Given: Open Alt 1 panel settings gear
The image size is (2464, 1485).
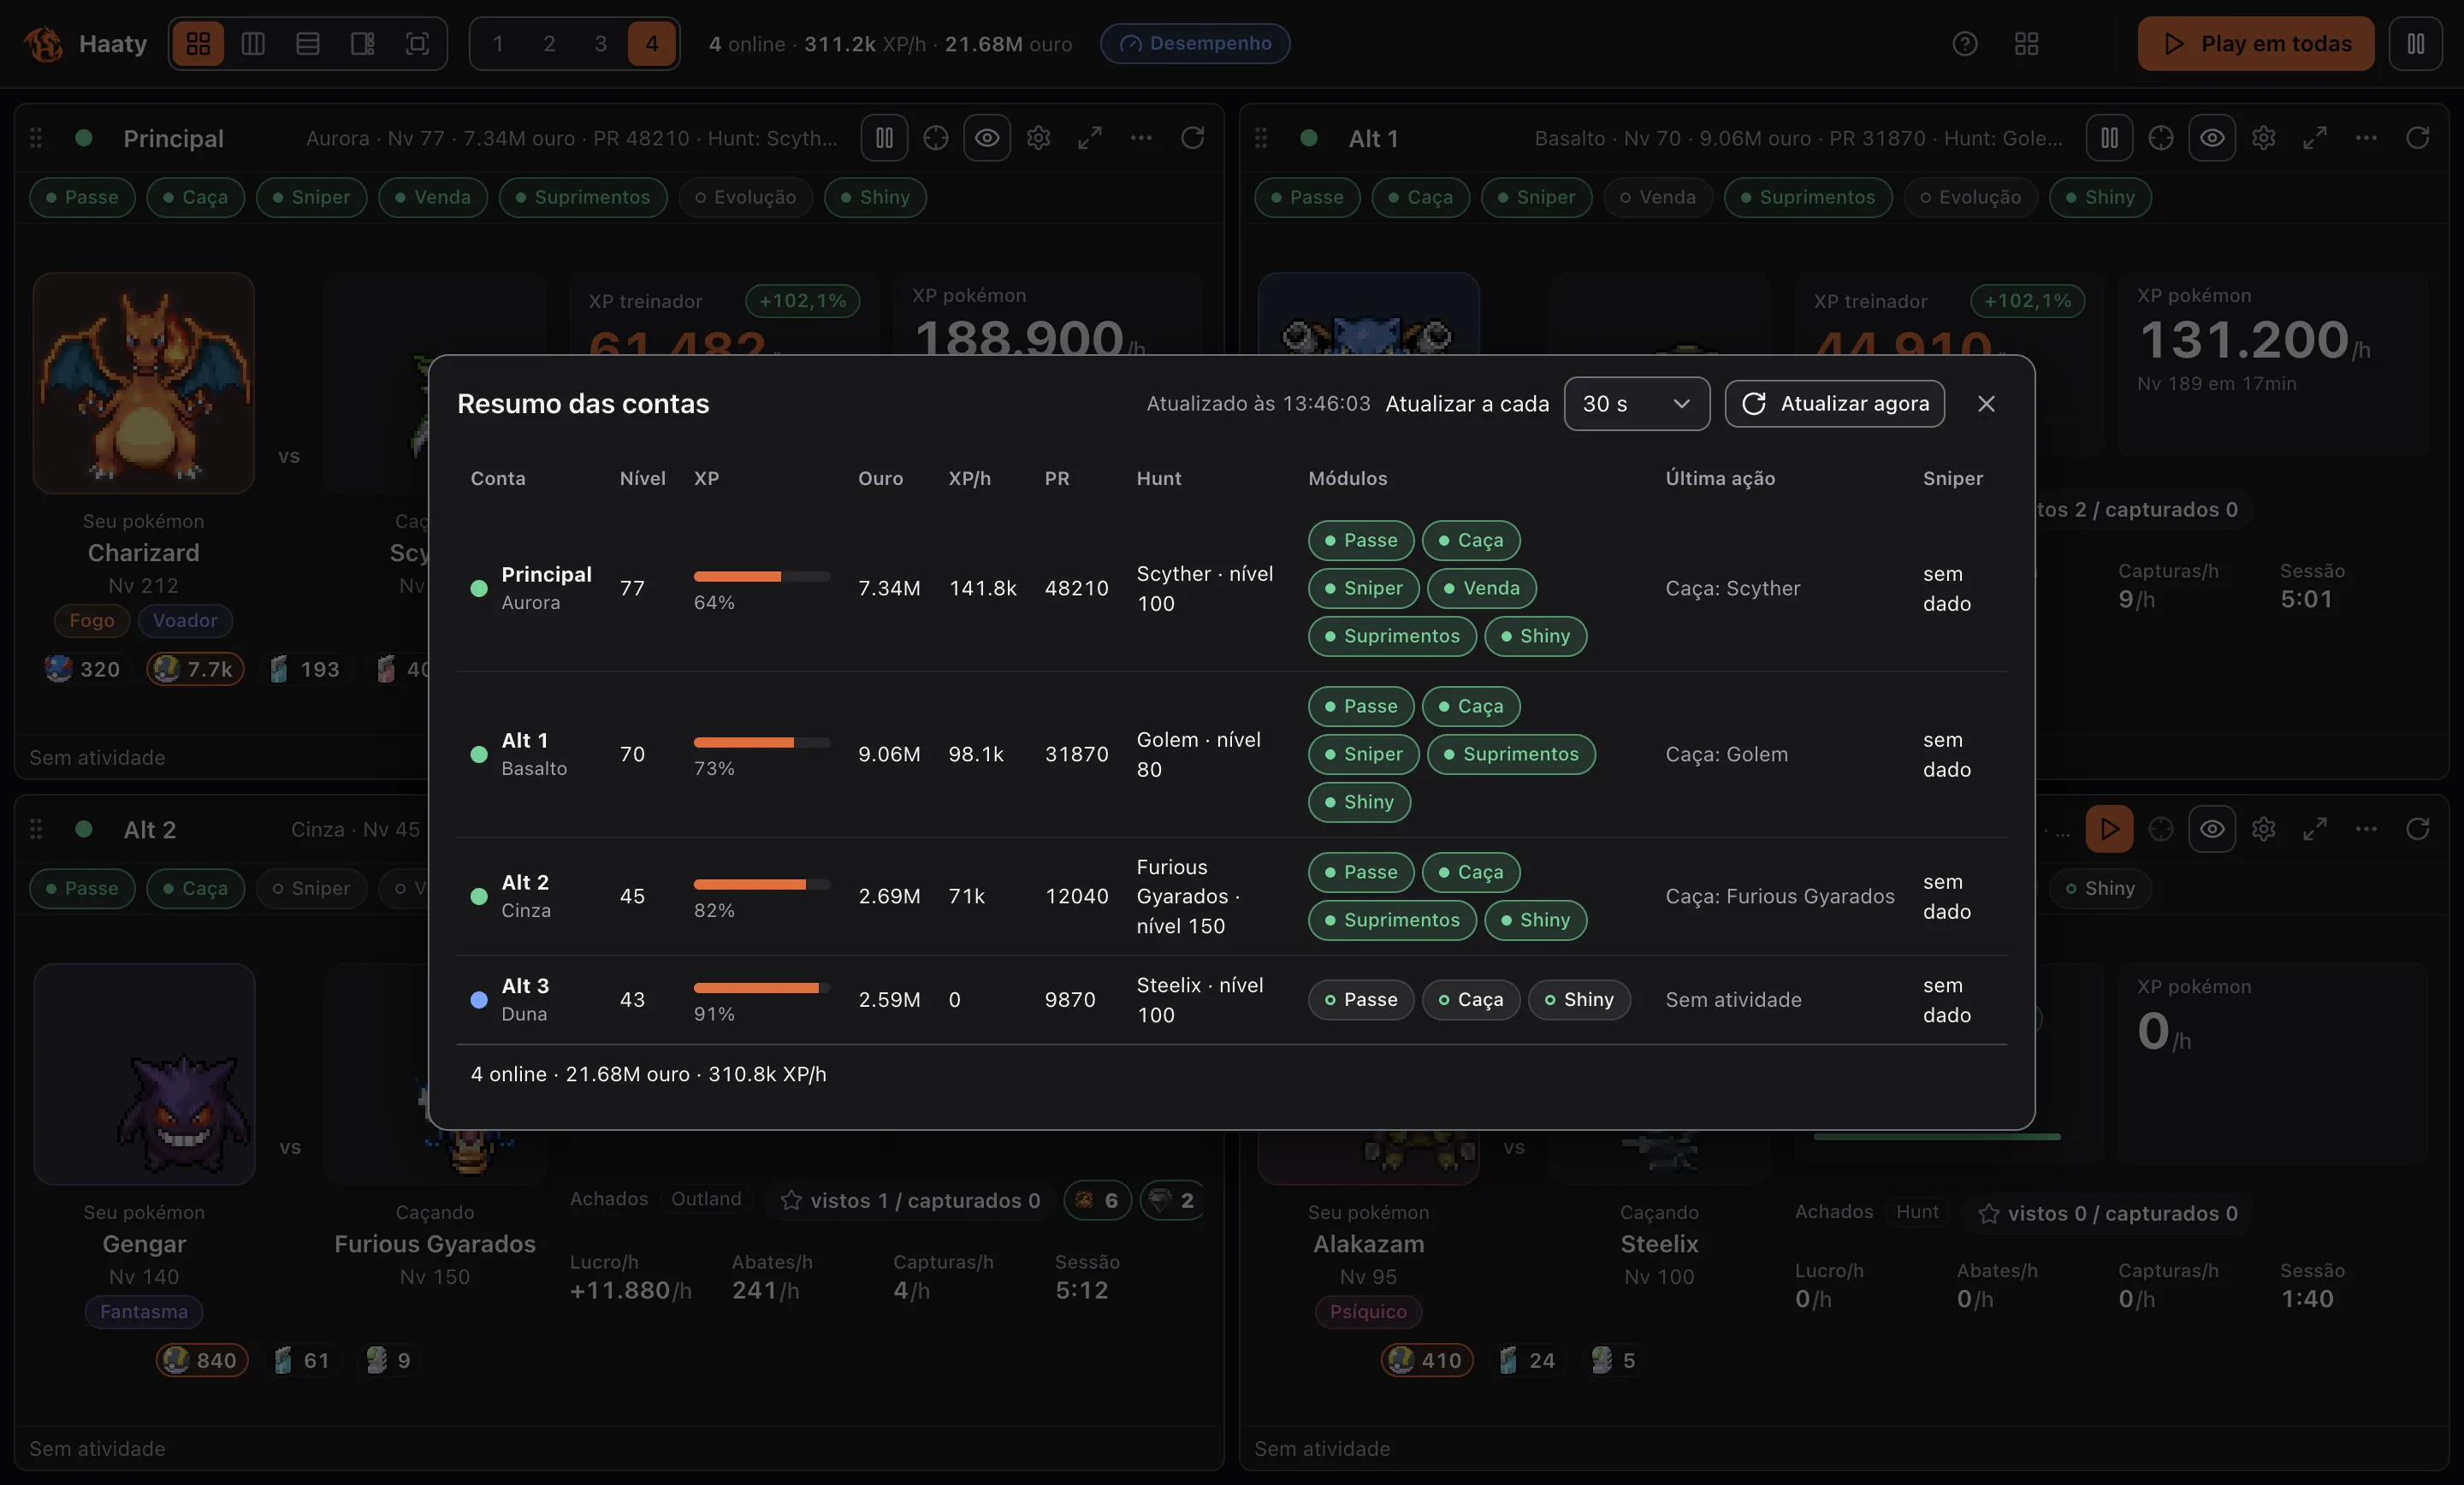Looking at the screenshot, I should pos(2263,137).
